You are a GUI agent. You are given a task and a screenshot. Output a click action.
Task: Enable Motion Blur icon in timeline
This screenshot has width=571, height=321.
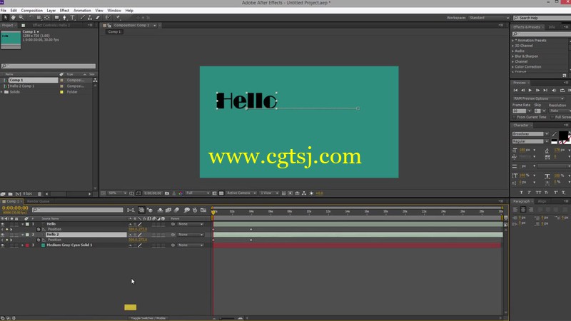[x=176, y=210]
